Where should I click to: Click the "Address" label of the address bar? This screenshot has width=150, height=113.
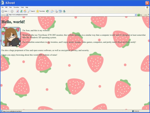pyautogui.click(x=3, y=15)
